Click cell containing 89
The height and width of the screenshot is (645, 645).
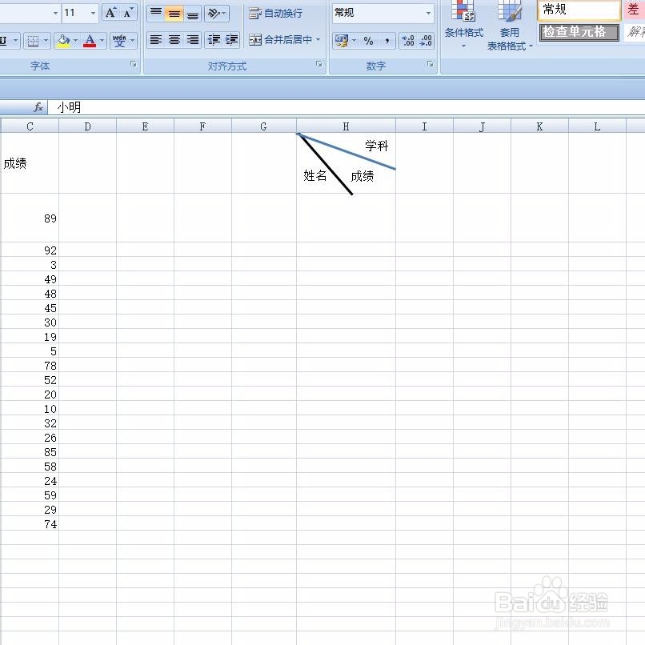click(30, 218)
